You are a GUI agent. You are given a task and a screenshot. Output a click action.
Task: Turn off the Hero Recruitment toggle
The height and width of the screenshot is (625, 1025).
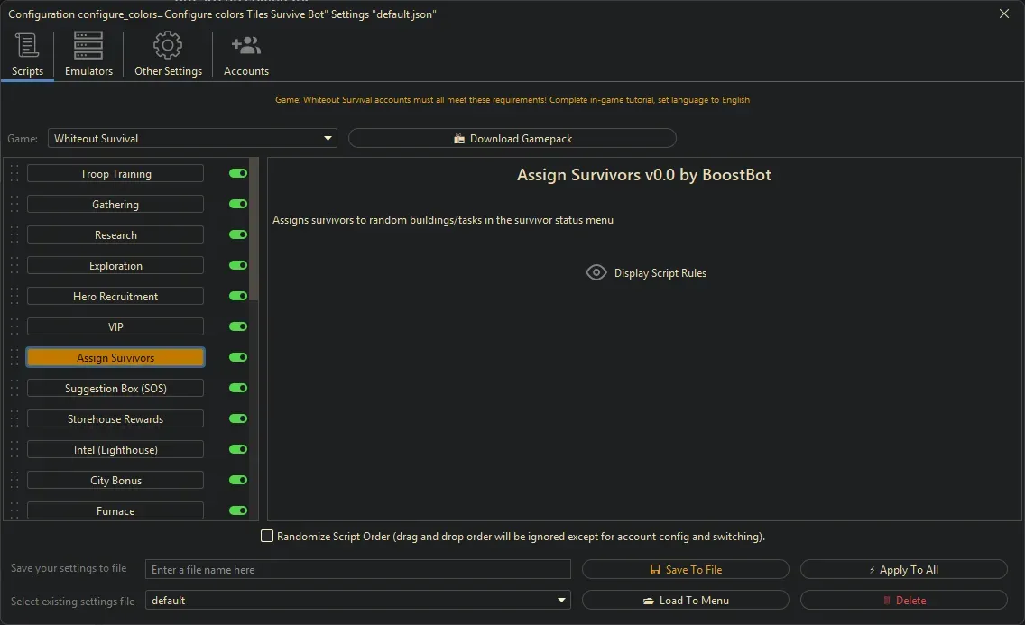coord(238,297)
